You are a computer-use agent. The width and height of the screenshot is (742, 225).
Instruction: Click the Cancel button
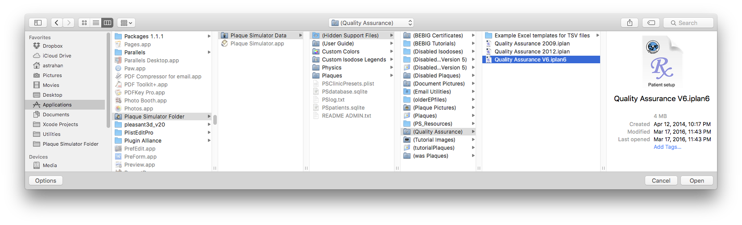pyautogui.click(x=661, y=180)
